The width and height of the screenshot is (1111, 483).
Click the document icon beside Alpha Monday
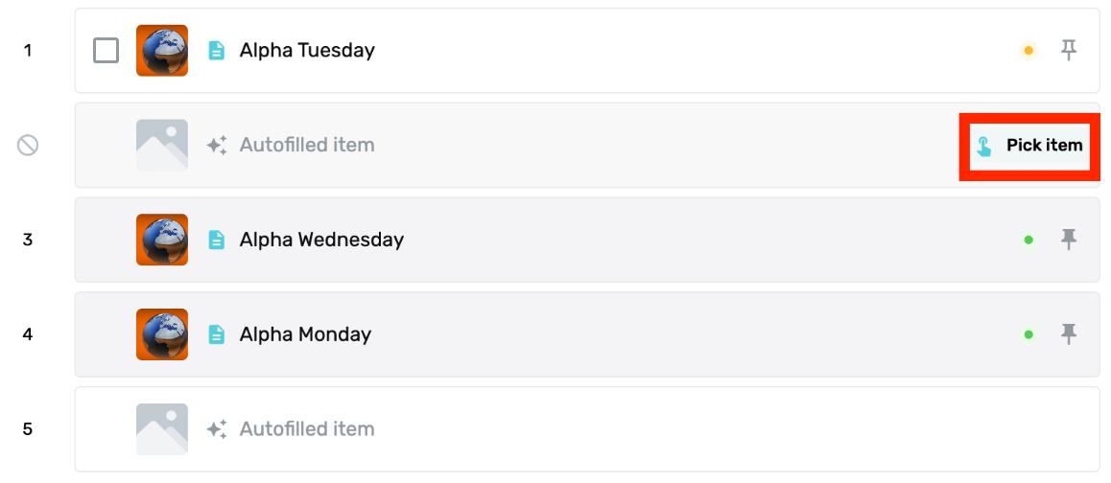[x=216, y=334]
